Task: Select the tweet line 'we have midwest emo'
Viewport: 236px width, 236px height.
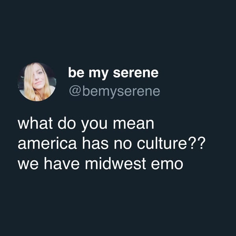Action: click(x=100, y=163)
